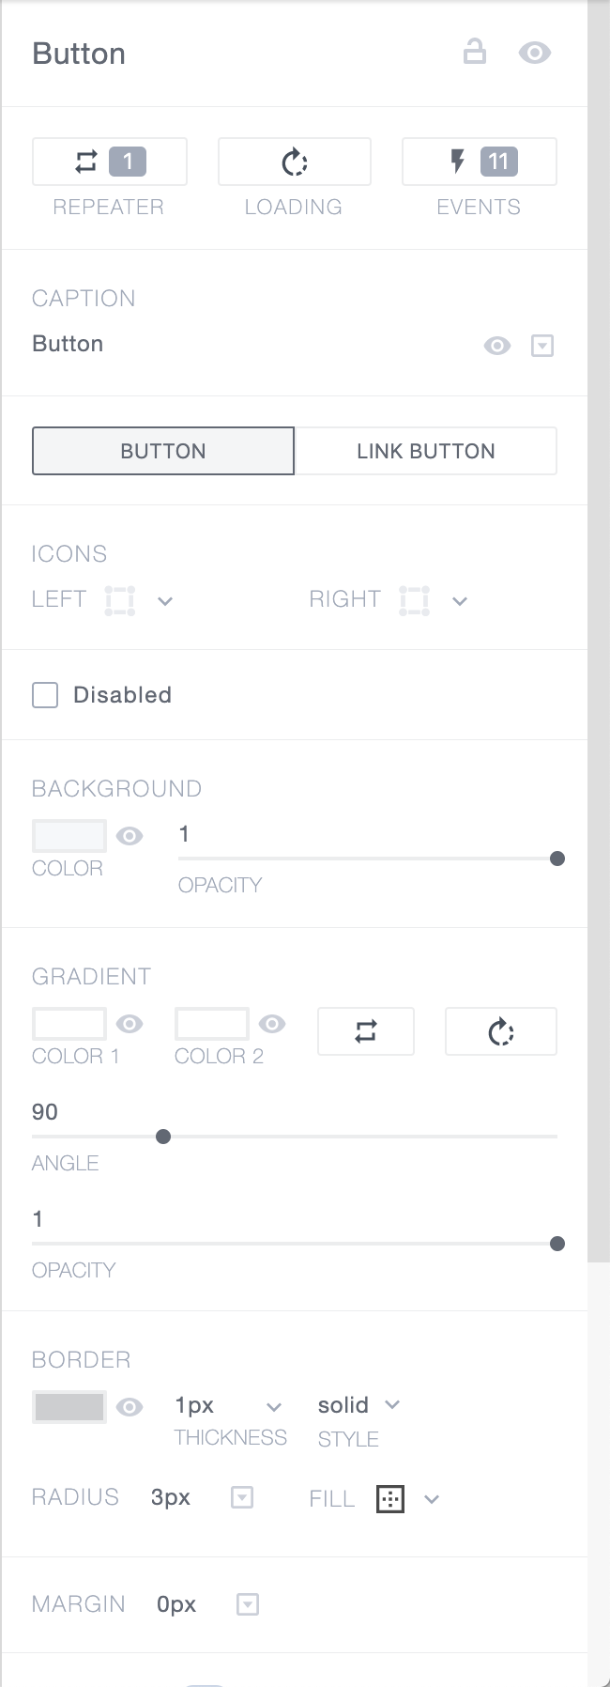Viewport: 610px width, 1687px height.
Task: Click the gradient repeater icon button
Action: click(366, 1031)
